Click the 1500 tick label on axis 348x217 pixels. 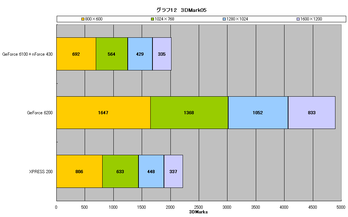[x=141, y=207]
